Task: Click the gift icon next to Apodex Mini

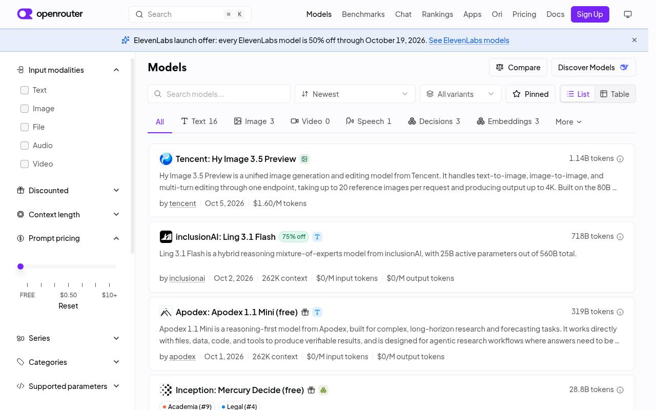Action: (305, 312)
